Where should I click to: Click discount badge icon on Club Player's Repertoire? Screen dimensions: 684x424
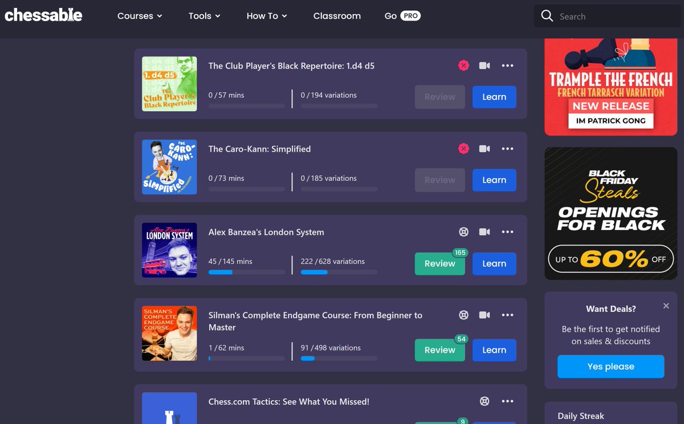tap(463, 65)
